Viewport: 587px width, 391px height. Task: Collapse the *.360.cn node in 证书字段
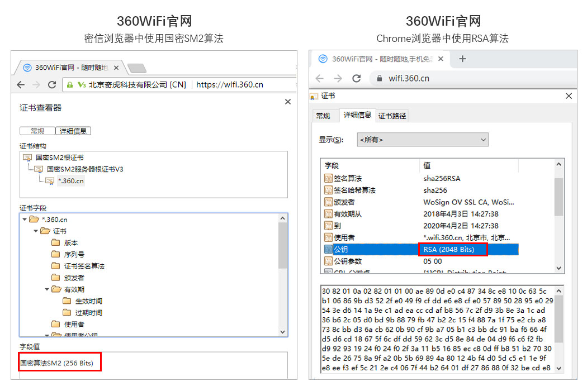click(25, 220)
